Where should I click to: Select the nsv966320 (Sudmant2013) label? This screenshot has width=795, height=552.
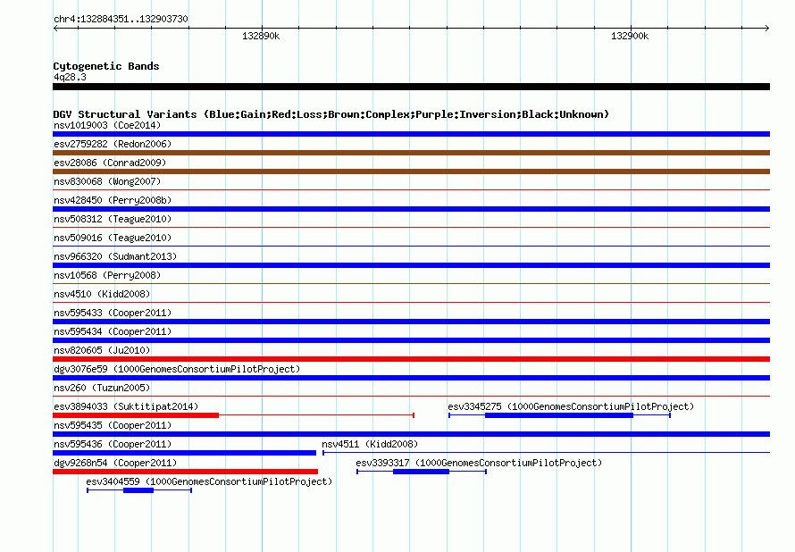115,256
